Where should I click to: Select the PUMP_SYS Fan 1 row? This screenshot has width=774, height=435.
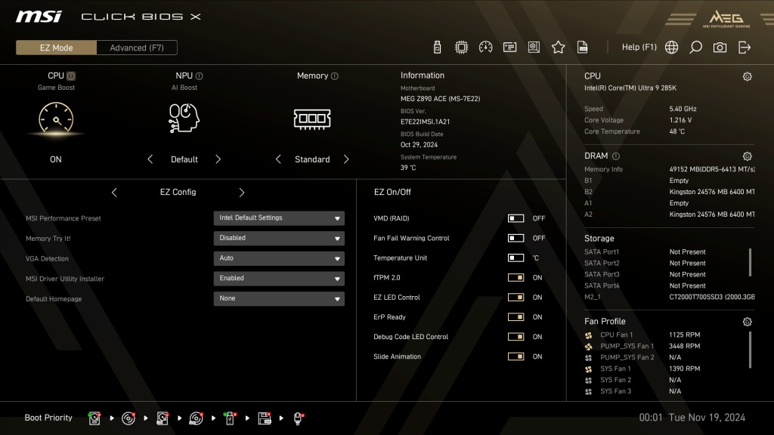(642, 346)
